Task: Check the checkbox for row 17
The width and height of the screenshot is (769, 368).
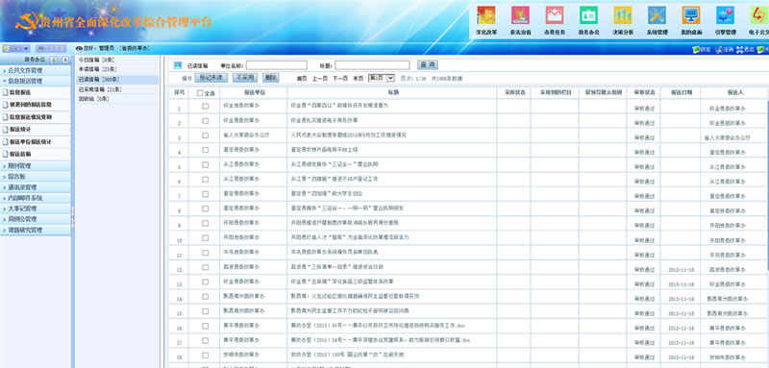Action: coord(205,340)
